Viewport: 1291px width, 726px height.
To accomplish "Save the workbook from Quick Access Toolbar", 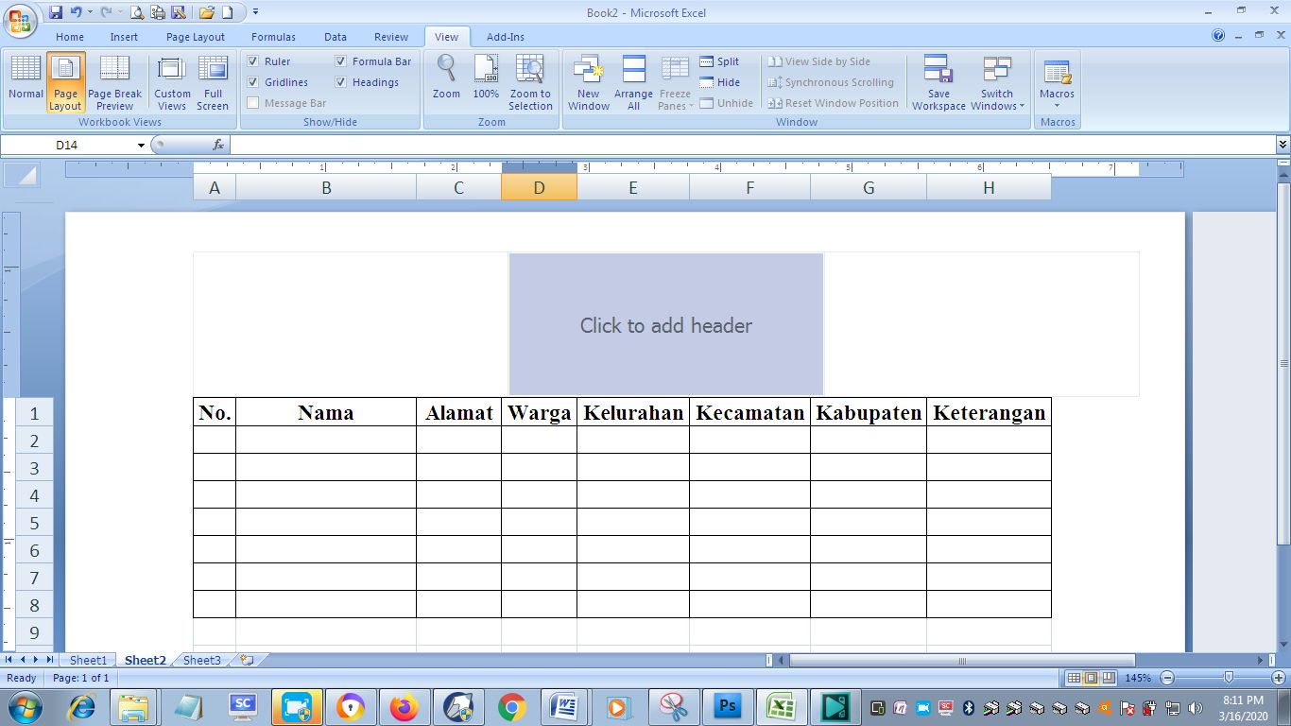I will point(55,12).
